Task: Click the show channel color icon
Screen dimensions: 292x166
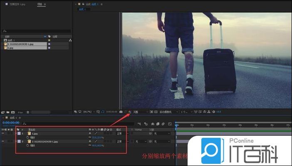Action: [x=129, y=112]
